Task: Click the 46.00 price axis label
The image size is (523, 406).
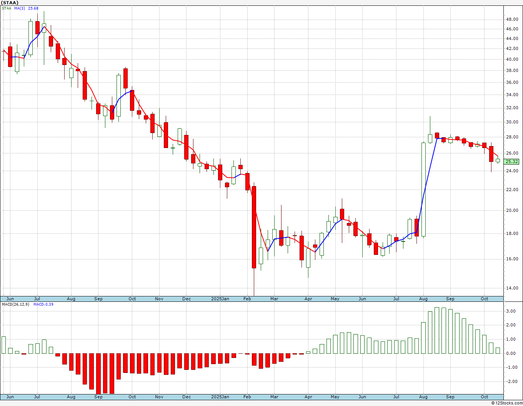Action: tap(511, 29)
